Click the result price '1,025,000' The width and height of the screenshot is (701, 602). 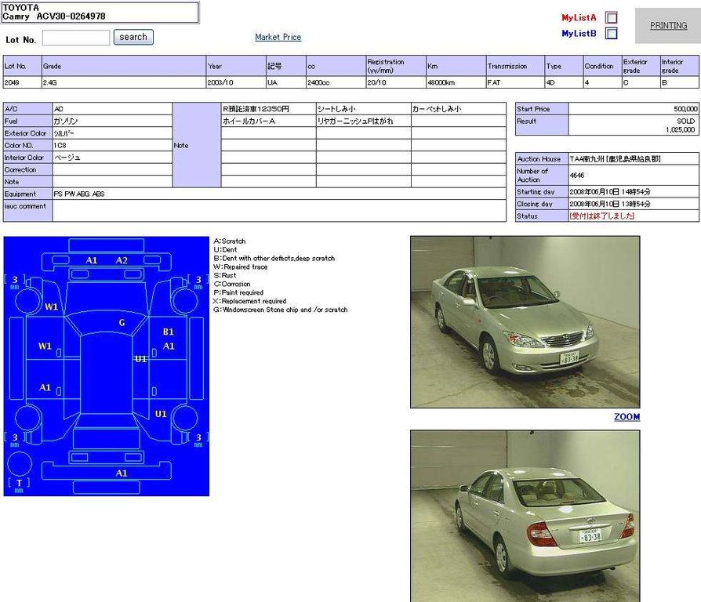click(680, 129)
